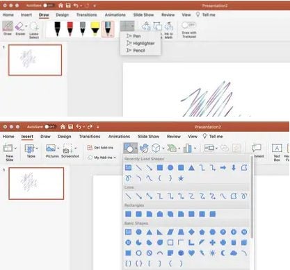Select first rectangle in Rectangles section
This screenshot has width=290, height=270.
pos(128,214)
